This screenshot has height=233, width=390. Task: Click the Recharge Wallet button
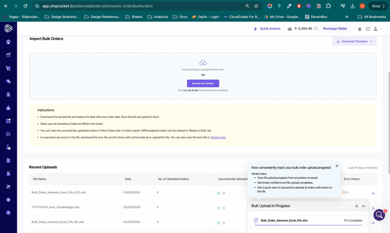[335, 29]
